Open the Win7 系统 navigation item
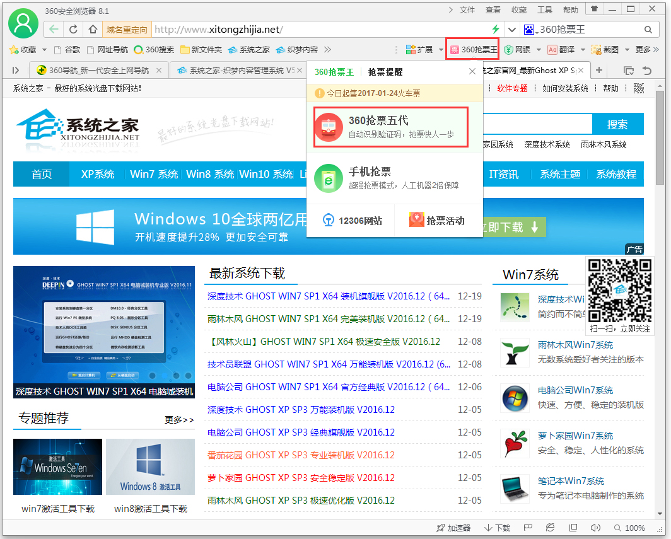671x539 pixels. [154, 174]
